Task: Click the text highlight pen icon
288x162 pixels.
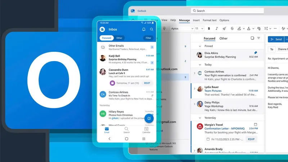Action: pyautogui.click(x=239, y=28)
